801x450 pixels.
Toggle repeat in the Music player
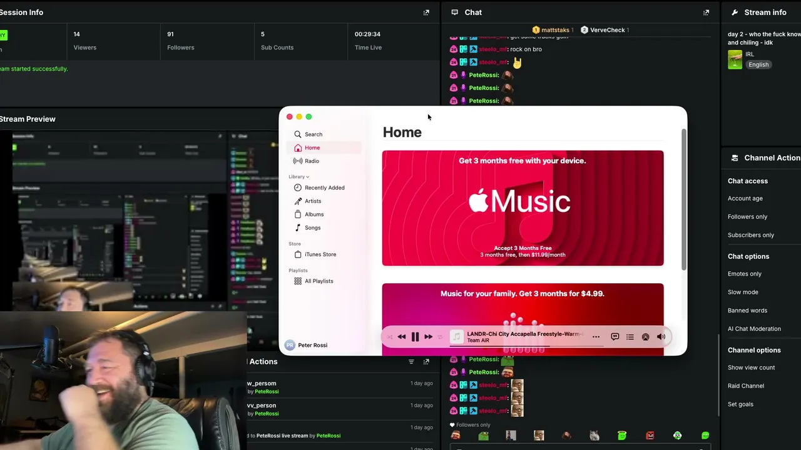(440, 337)
